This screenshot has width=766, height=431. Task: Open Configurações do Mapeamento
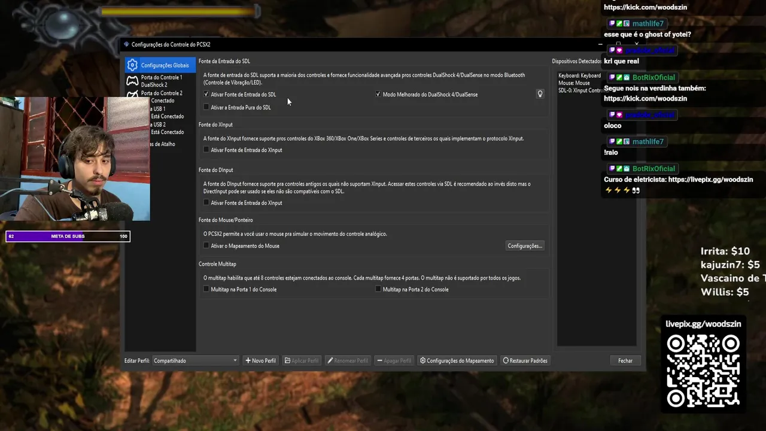[457, 360]
